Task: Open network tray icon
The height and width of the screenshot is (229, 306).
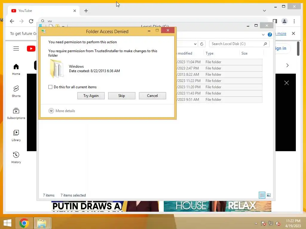Action: coord(271,223)
